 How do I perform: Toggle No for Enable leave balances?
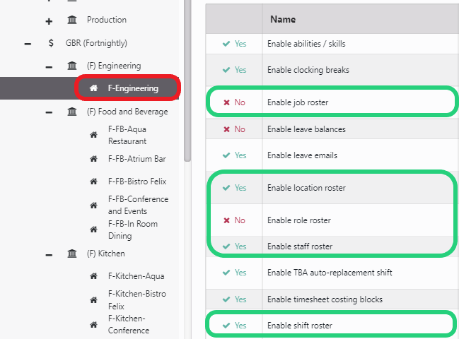pyautogui.click(x=234, y=129)
